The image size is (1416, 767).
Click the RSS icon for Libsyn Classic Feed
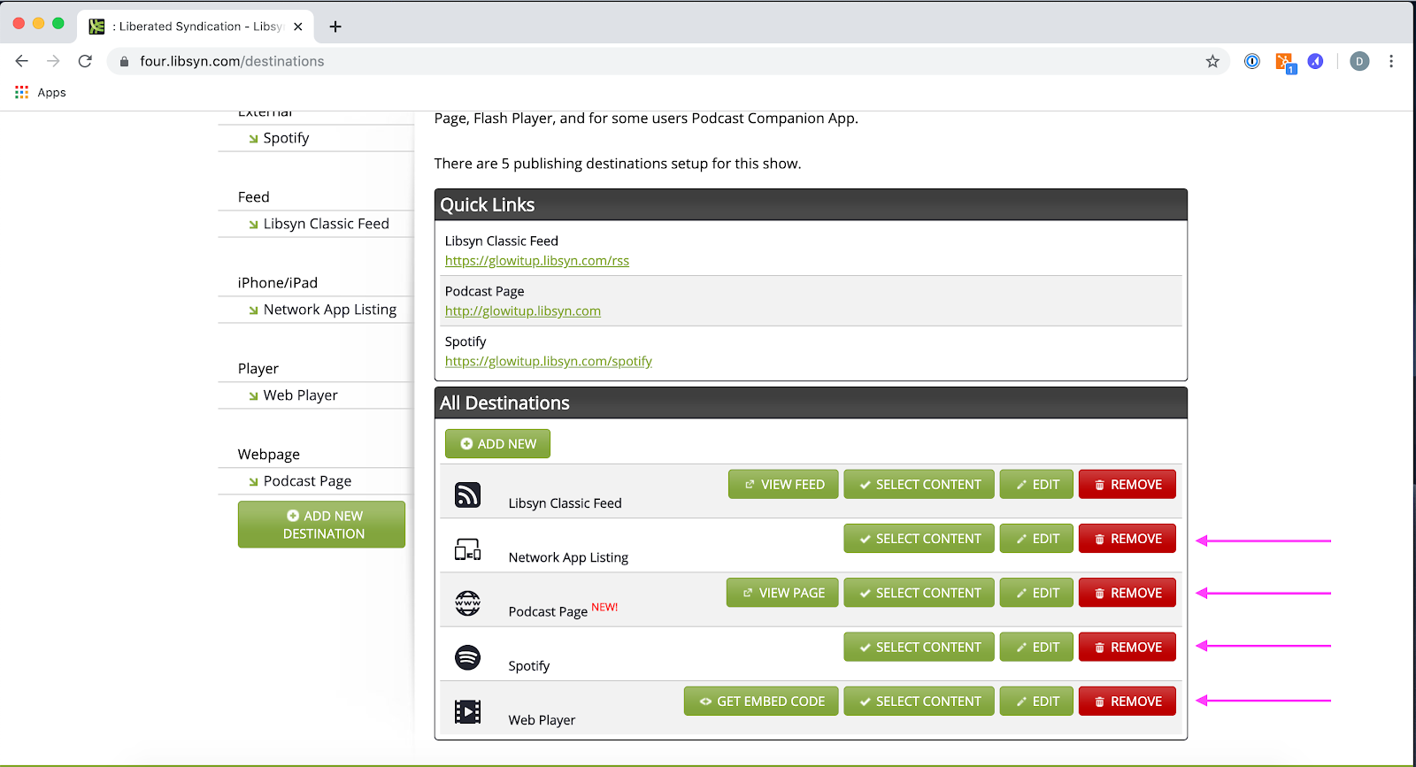(x=467, y=495)
